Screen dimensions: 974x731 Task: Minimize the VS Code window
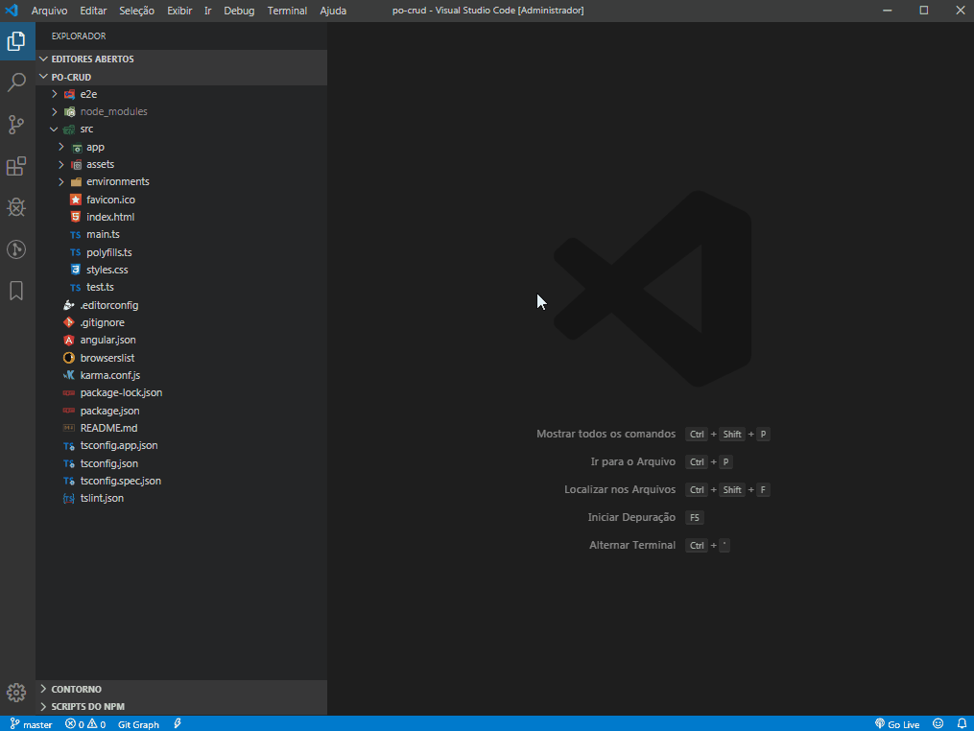[887, 11]
